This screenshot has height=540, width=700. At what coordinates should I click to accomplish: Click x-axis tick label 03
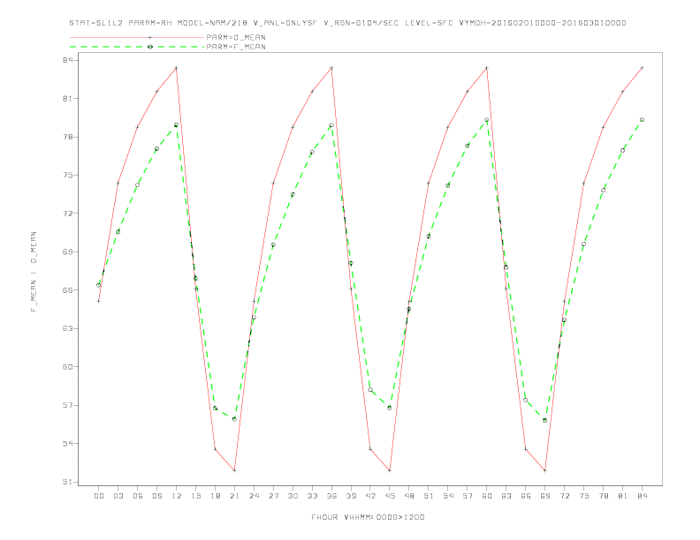(118, 496)
